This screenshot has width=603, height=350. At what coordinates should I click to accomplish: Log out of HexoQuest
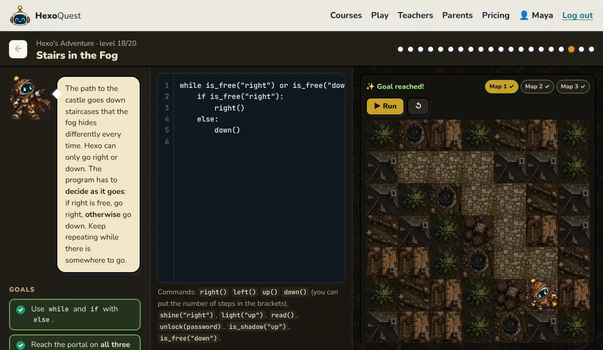tap(577, 16)
